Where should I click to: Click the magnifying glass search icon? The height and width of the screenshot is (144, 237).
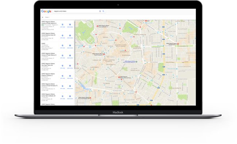click(x=104, y=11)
